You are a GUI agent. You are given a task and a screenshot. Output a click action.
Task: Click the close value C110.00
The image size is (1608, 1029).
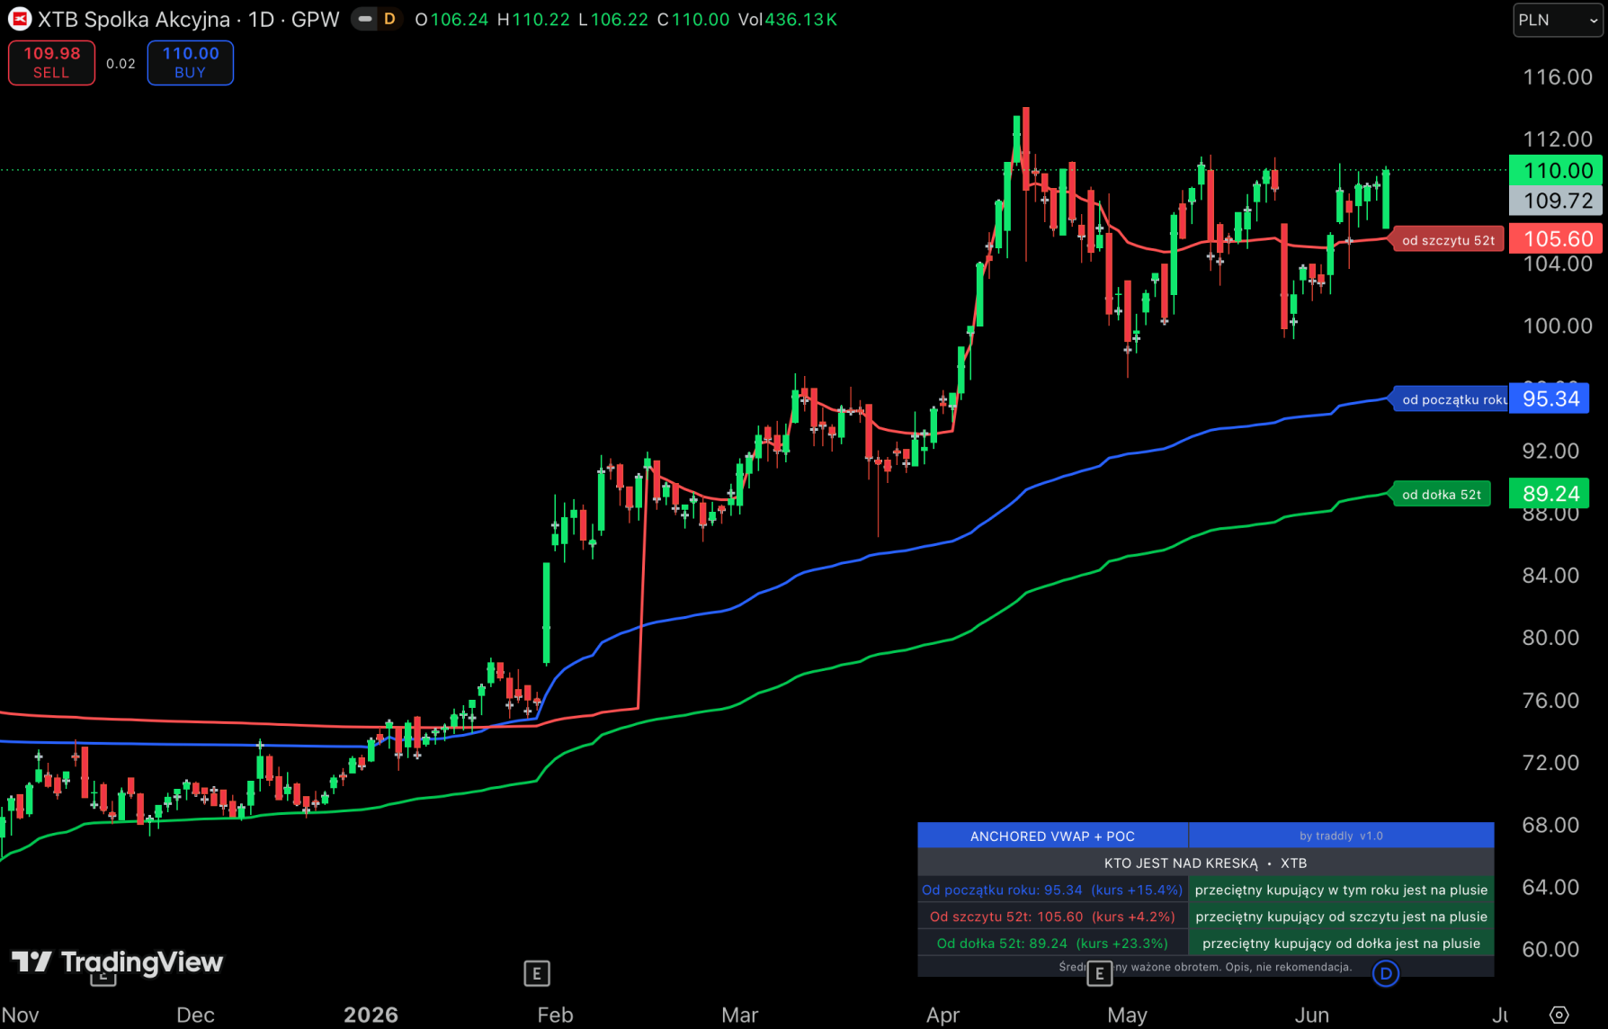693,20
